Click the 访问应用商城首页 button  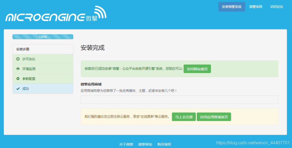point(214,117)
